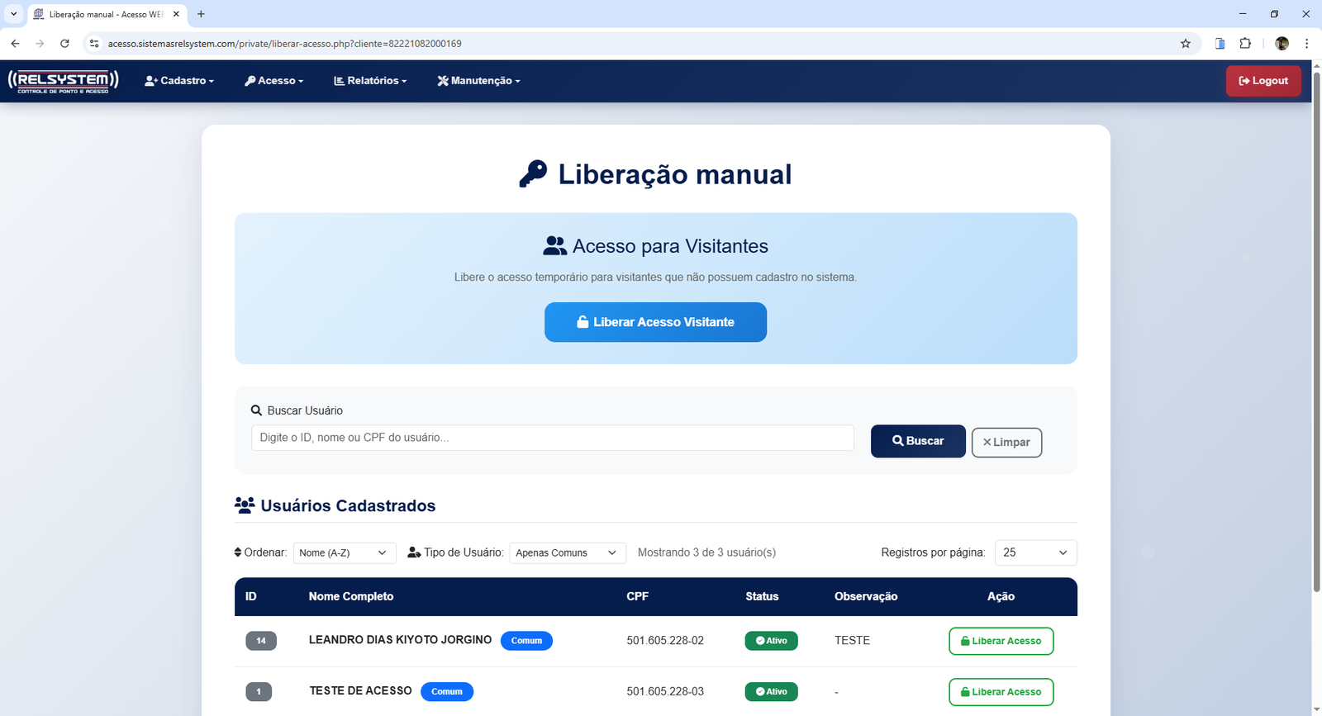Image resolution: width=1322 pixels, height=716 pixels.
Task: Expand the Acesso dropdown menu
Action: pos(274,81)
